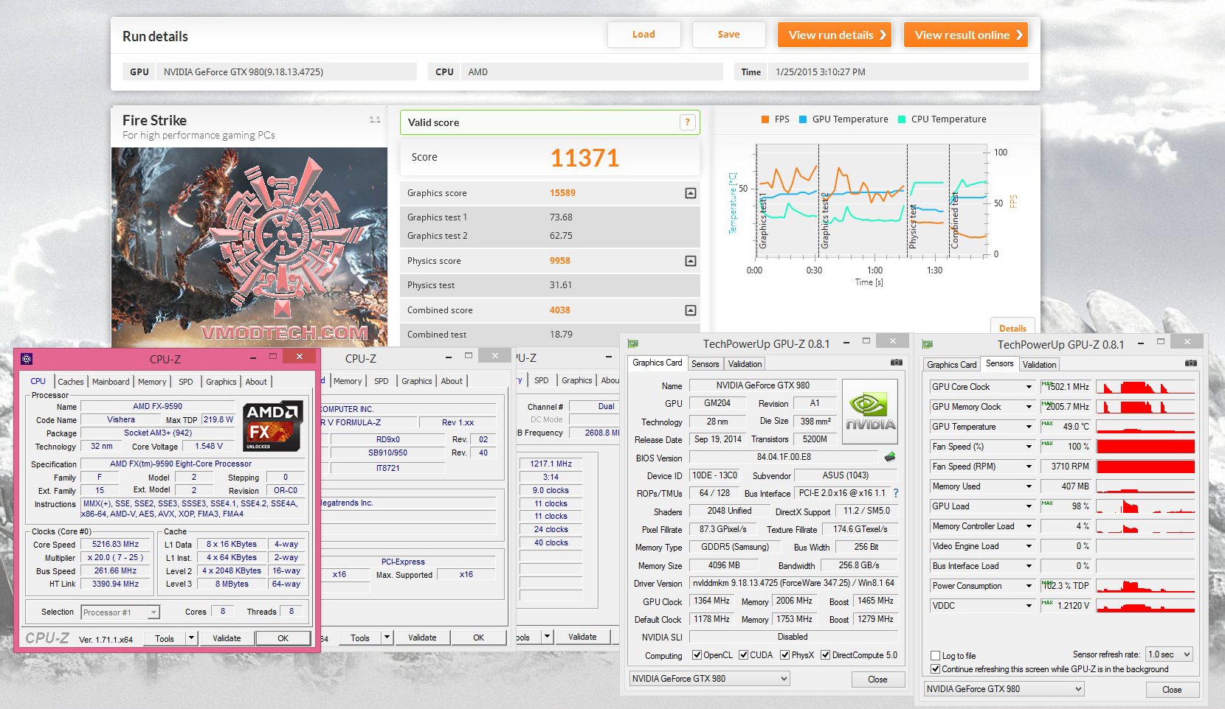The image size is (1225, 709).
Task: Open the GPU Core Clock sensor dropdown
Action: (x=1029, y=387)
